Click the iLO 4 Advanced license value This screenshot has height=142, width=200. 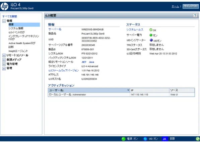(x=90, y=66)
